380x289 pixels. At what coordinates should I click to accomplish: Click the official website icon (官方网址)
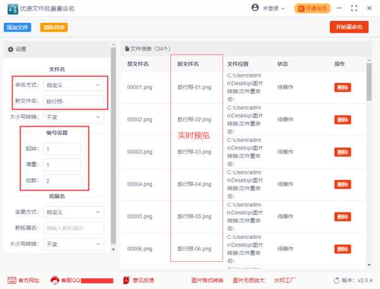[12, 280]
